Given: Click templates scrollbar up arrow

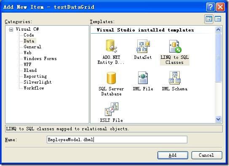Looking at the screenshot, I should pos(218,30).
